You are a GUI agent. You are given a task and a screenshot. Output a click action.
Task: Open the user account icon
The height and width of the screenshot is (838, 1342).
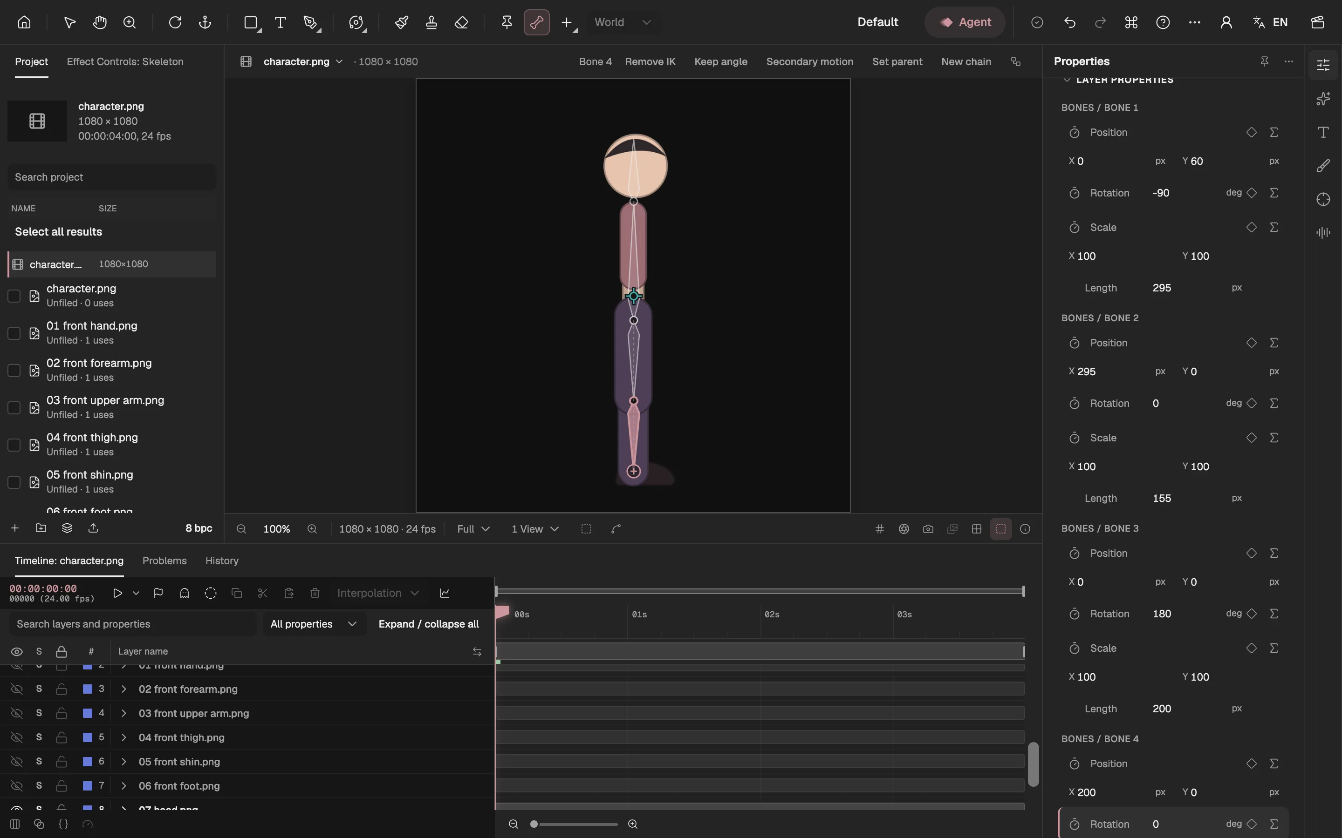pos(1226,22)
